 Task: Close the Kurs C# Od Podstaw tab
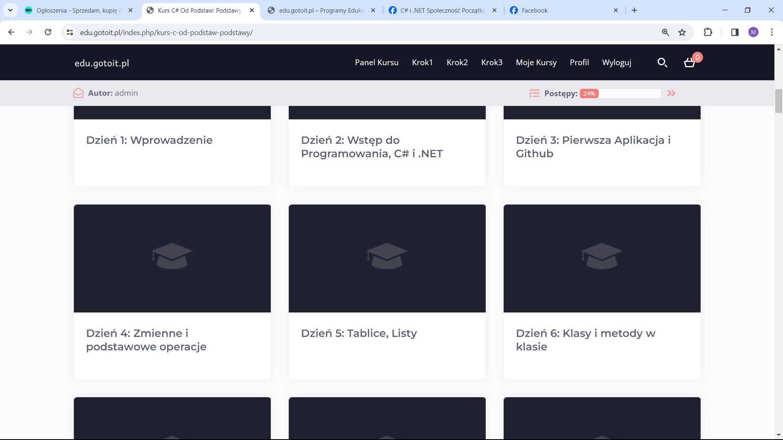click(252, 10)
